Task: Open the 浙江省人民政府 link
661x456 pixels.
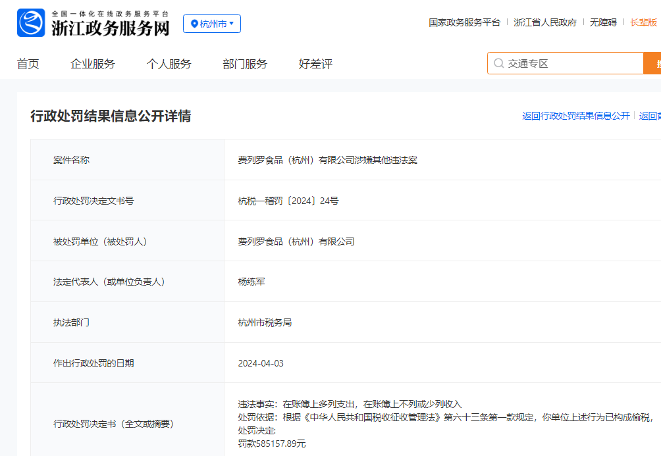Action: coord(545,22)
